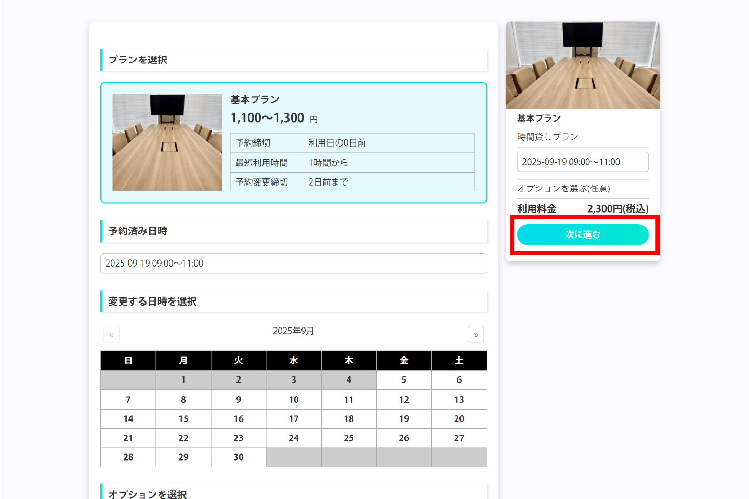Select September 5 on the calendar

point(404,380)
